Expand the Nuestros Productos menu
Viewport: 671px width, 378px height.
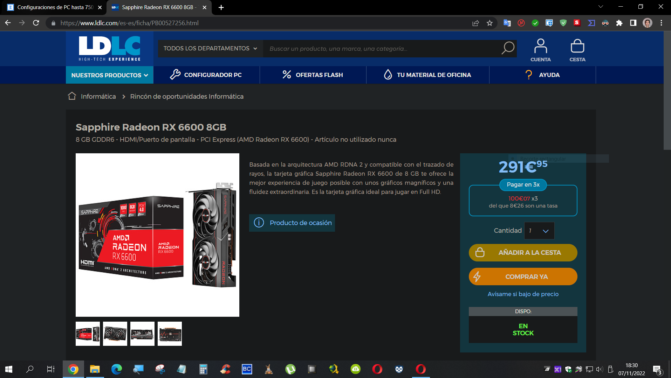pyautogui.click(x=109, y=75)
